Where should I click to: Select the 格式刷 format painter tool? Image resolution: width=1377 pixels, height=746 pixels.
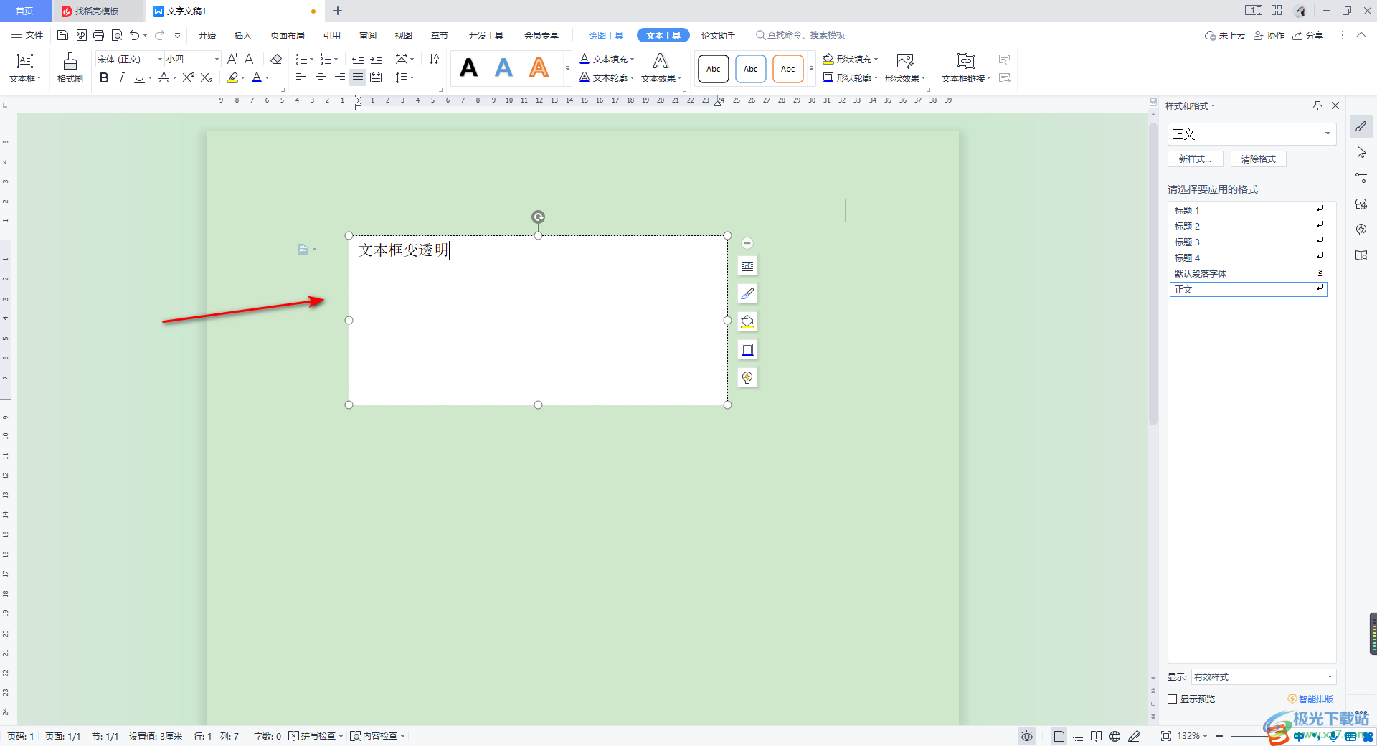pyautogui.click(x=69, y=68)
